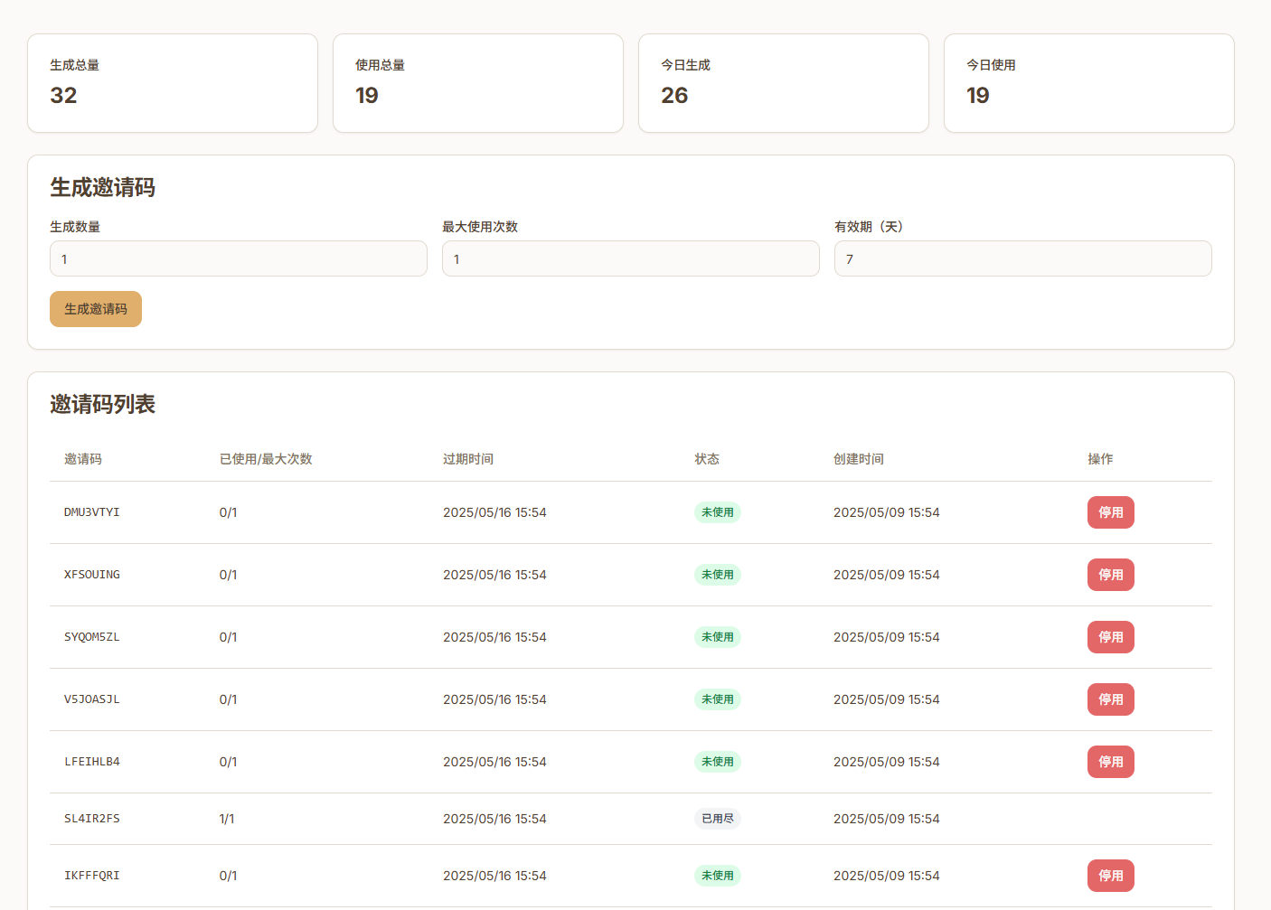The width and height of the screenshot is (1271, 910).
Task: Hit 停用 for code IKFFFQRI
Action: pos(1110,876)
